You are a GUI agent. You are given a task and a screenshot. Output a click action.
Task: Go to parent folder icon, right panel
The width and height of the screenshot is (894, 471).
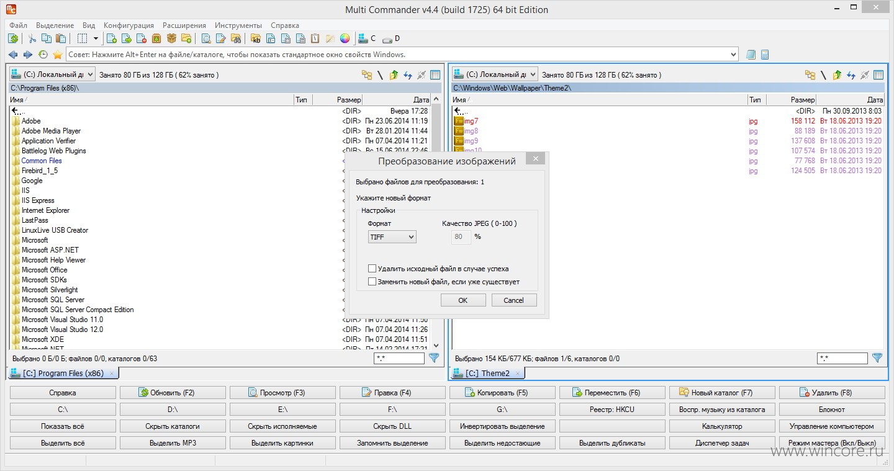point(837,75)
